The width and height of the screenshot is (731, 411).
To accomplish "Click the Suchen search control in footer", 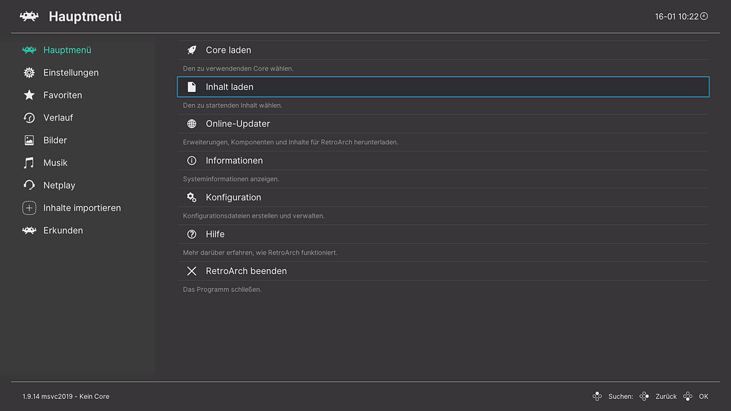I will 612,397.
